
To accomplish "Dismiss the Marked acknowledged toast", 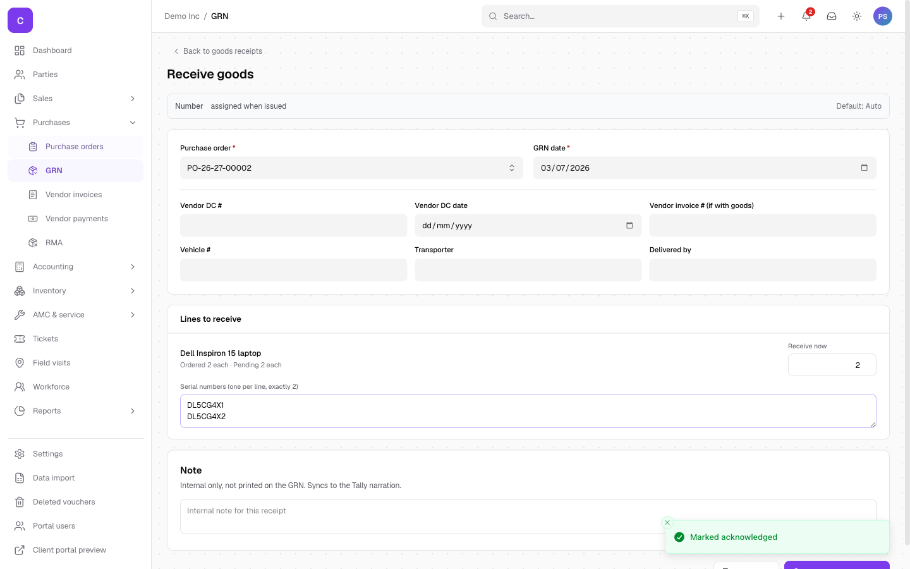I will point(667,523).
